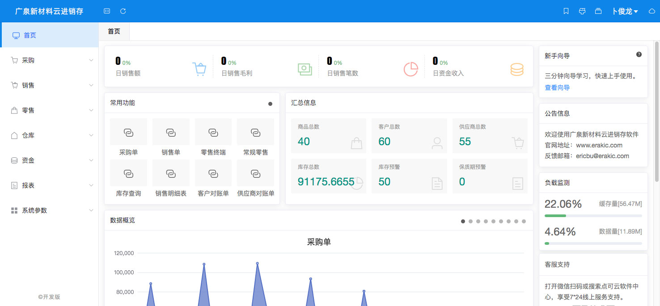The height and width of the screenshot is (306, 660).
Task: Click the cart icon in 供应商总数 card
Action: 518,143
